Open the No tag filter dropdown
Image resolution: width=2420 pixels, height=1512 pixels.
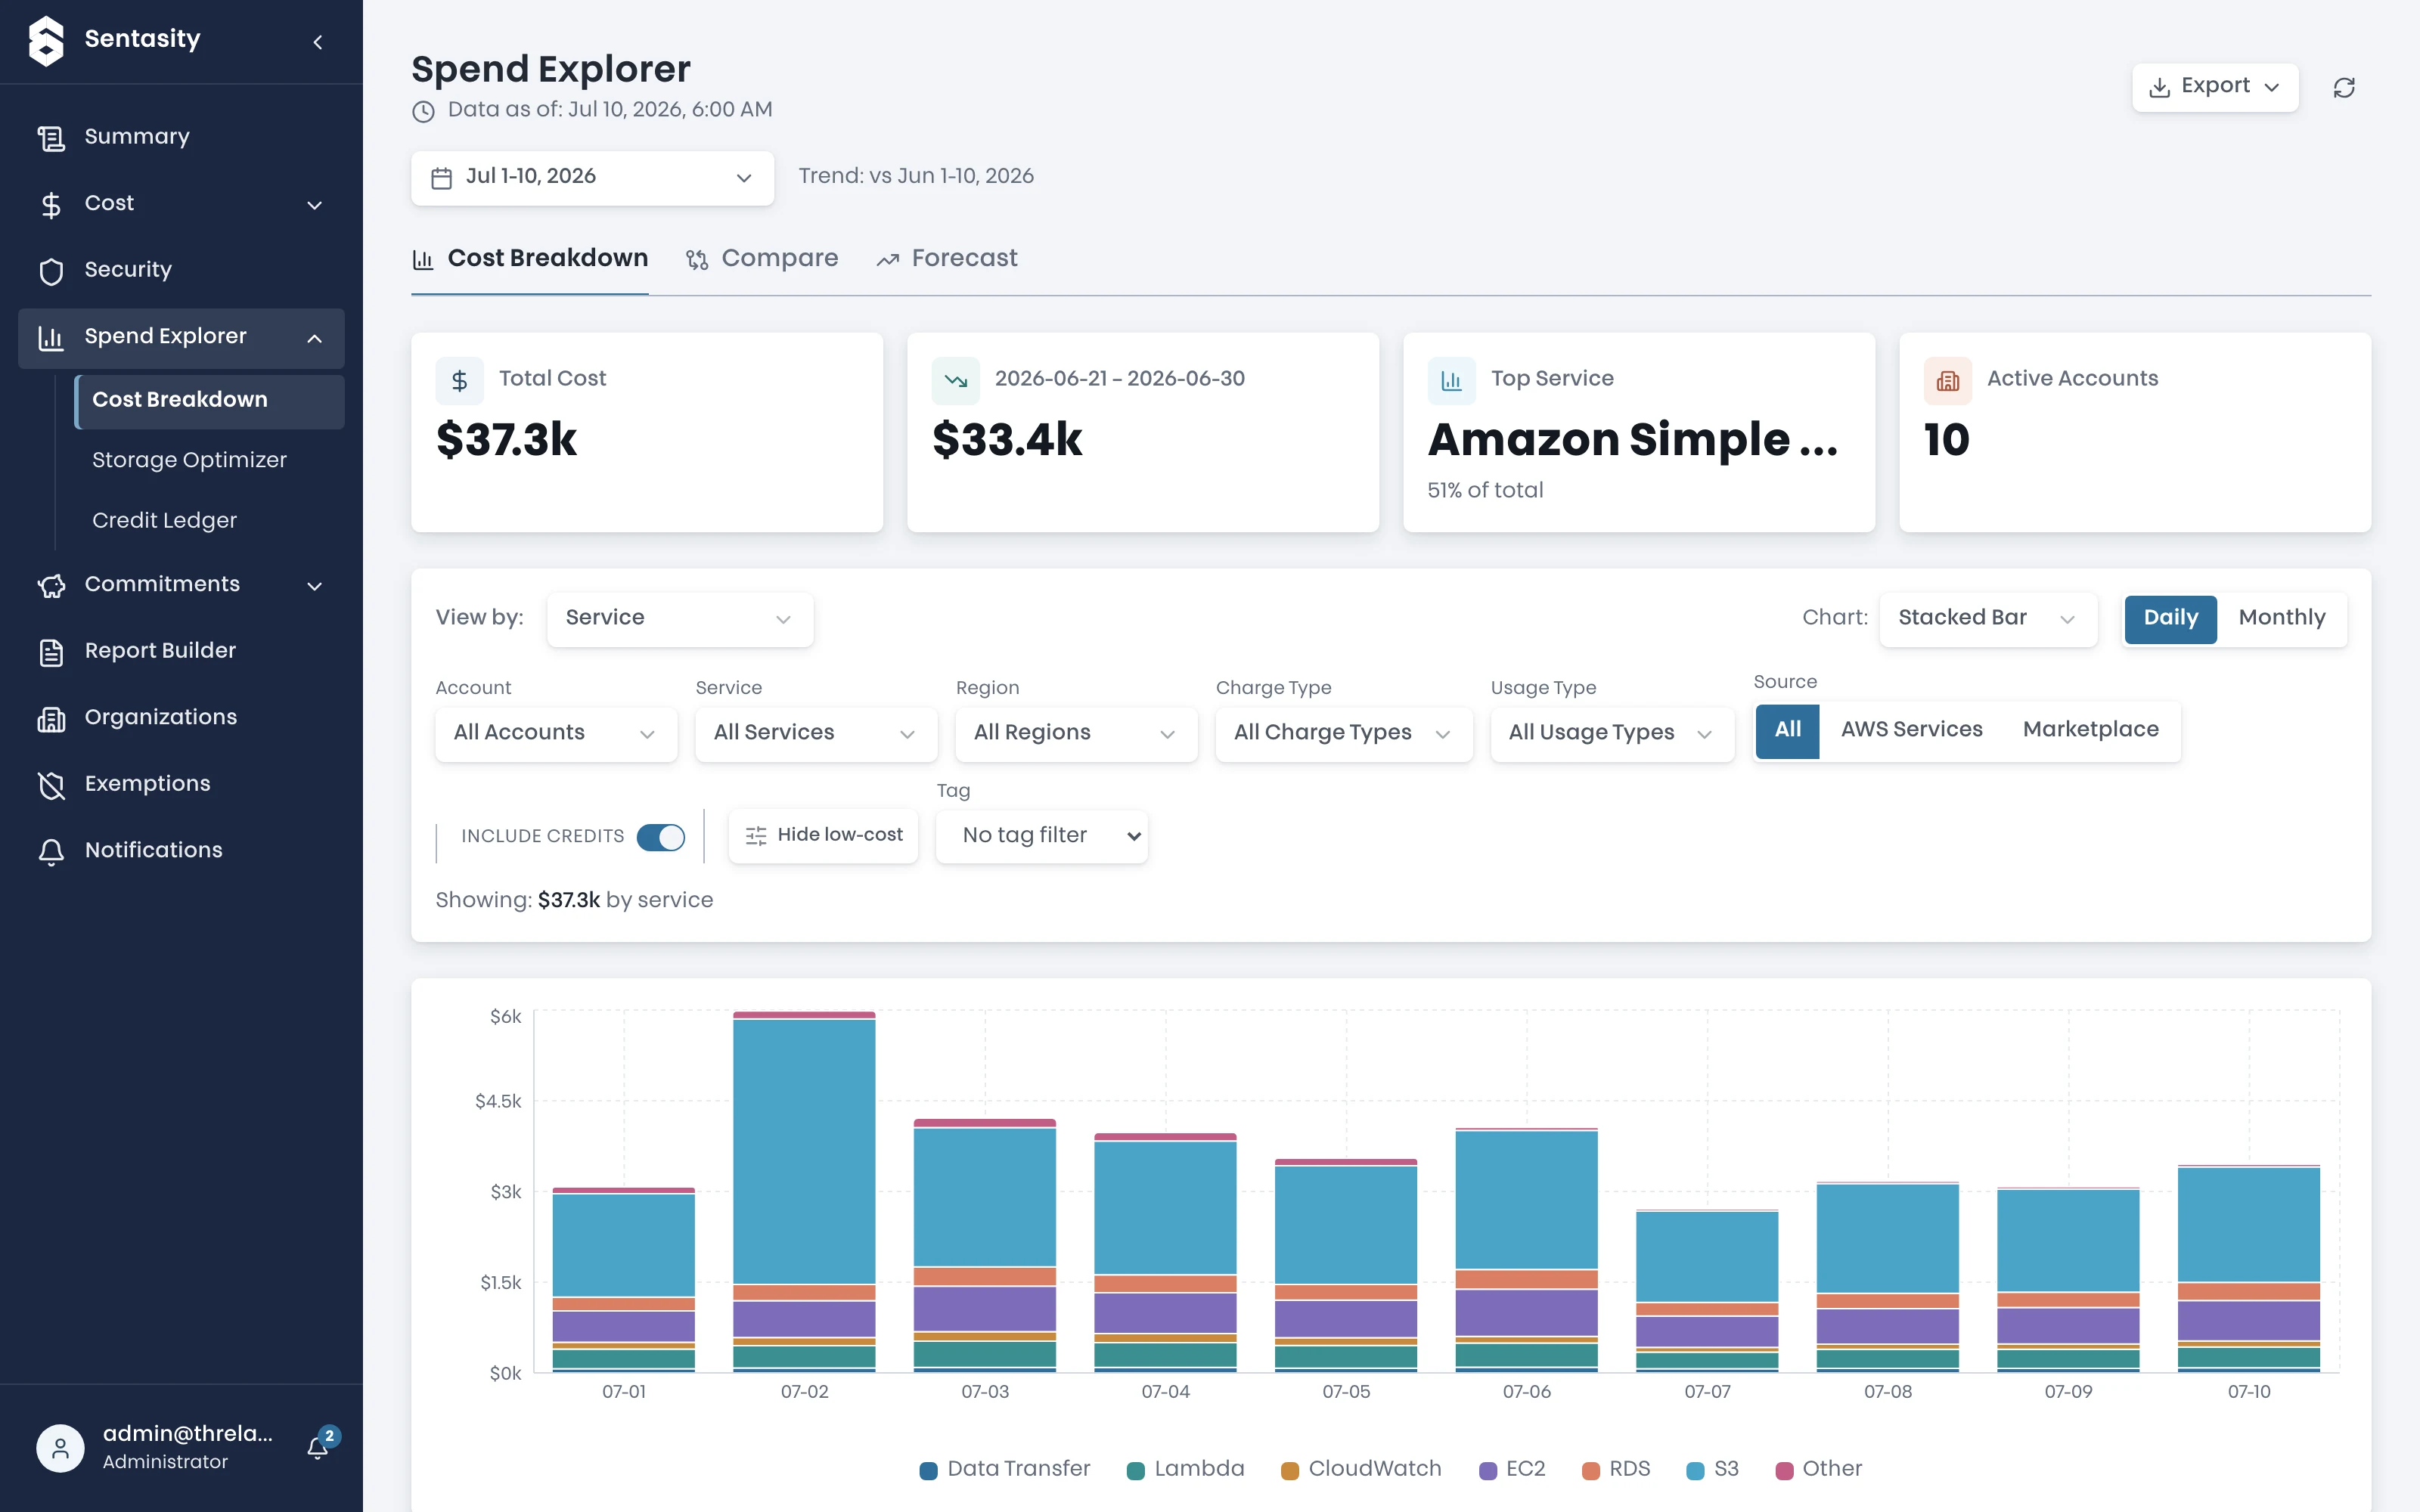pyautogui.click(x=1042, y=836)
